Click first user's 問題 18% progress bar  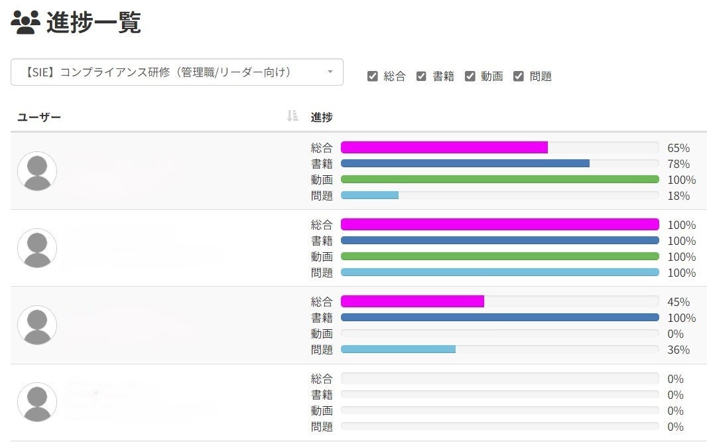(x=370, y=195)
